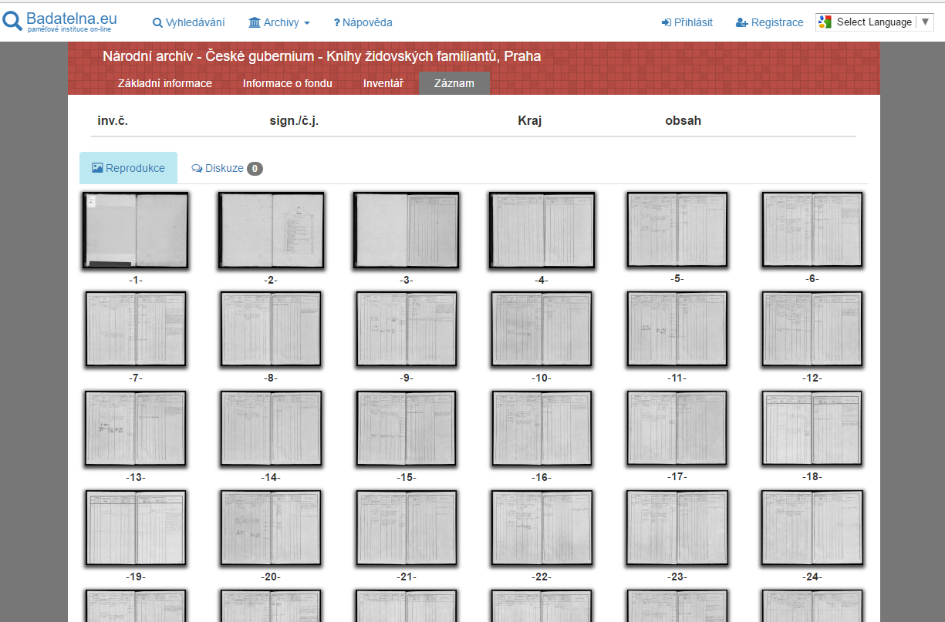Screen dimensions: 945x622
Task: Open page thumbnail -8-
Action: [x=271, y=329]
